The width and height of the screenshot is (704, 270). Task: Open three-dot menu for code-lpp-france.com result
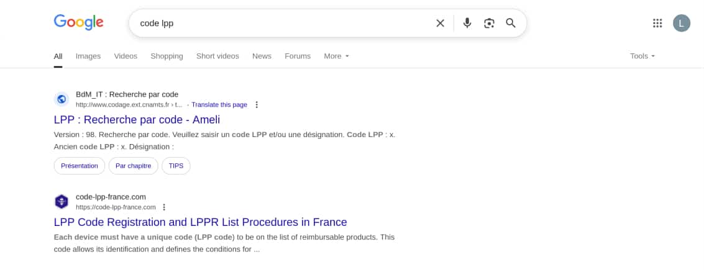pos(164,207)
